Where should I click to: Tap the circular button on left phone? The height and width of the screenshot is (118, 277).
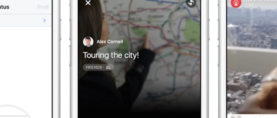pyautogui.click(x=15, y=112)
